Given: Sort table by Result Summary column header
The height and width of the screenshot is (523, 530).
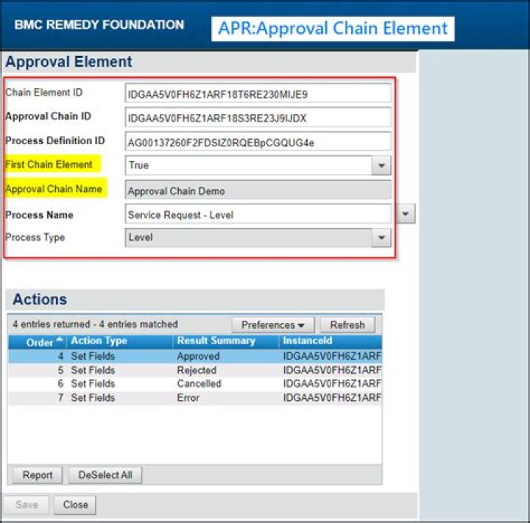Looking at the screenshot, I should pos(226,342).
